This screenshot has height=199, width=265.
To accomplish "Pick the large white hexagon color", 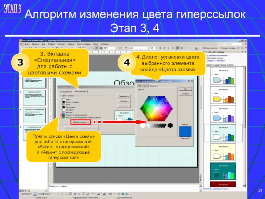I will coord(143,126).
